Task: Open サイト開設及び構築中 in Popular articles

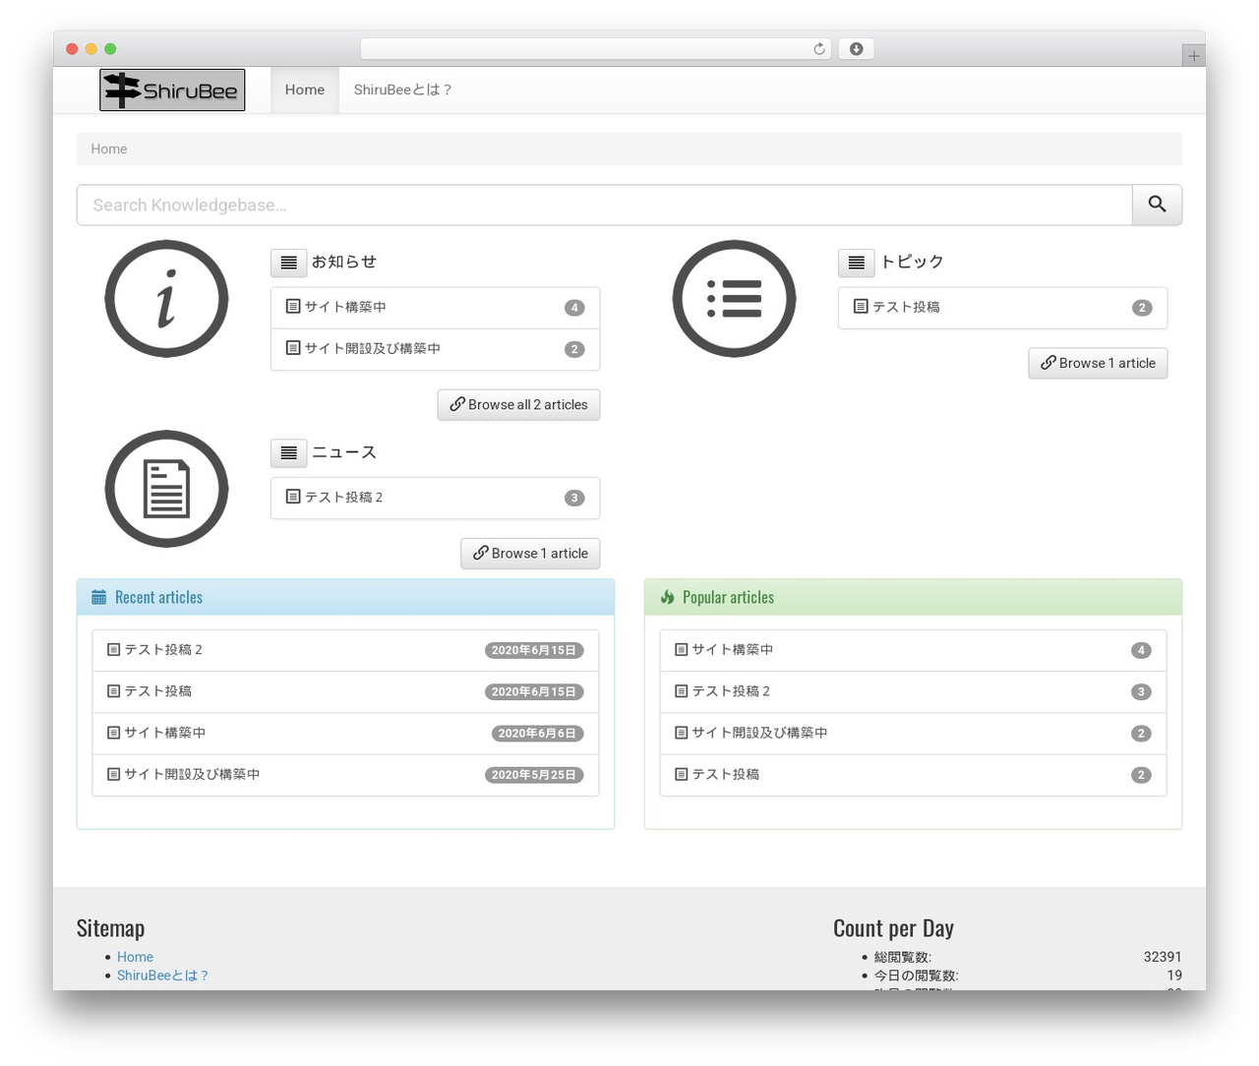Action: pyautogui.click(x=913, y=733)
